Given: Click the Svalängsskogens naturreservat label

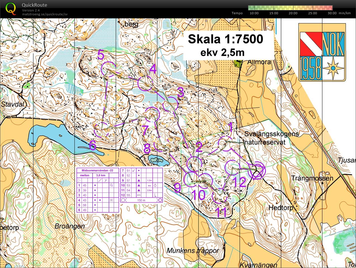Looking at the screenshot, I should pyautogui.click(x=271, y=138).
